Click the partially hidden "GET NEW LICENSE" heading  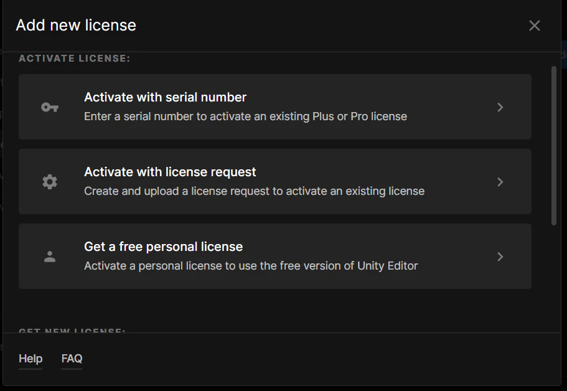tap(72, 330)
